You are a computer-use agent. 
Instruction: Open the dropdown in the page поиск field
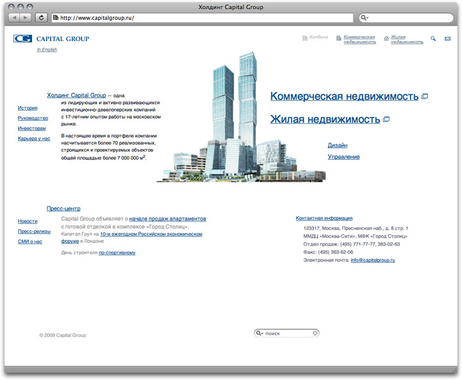point(259,333)
